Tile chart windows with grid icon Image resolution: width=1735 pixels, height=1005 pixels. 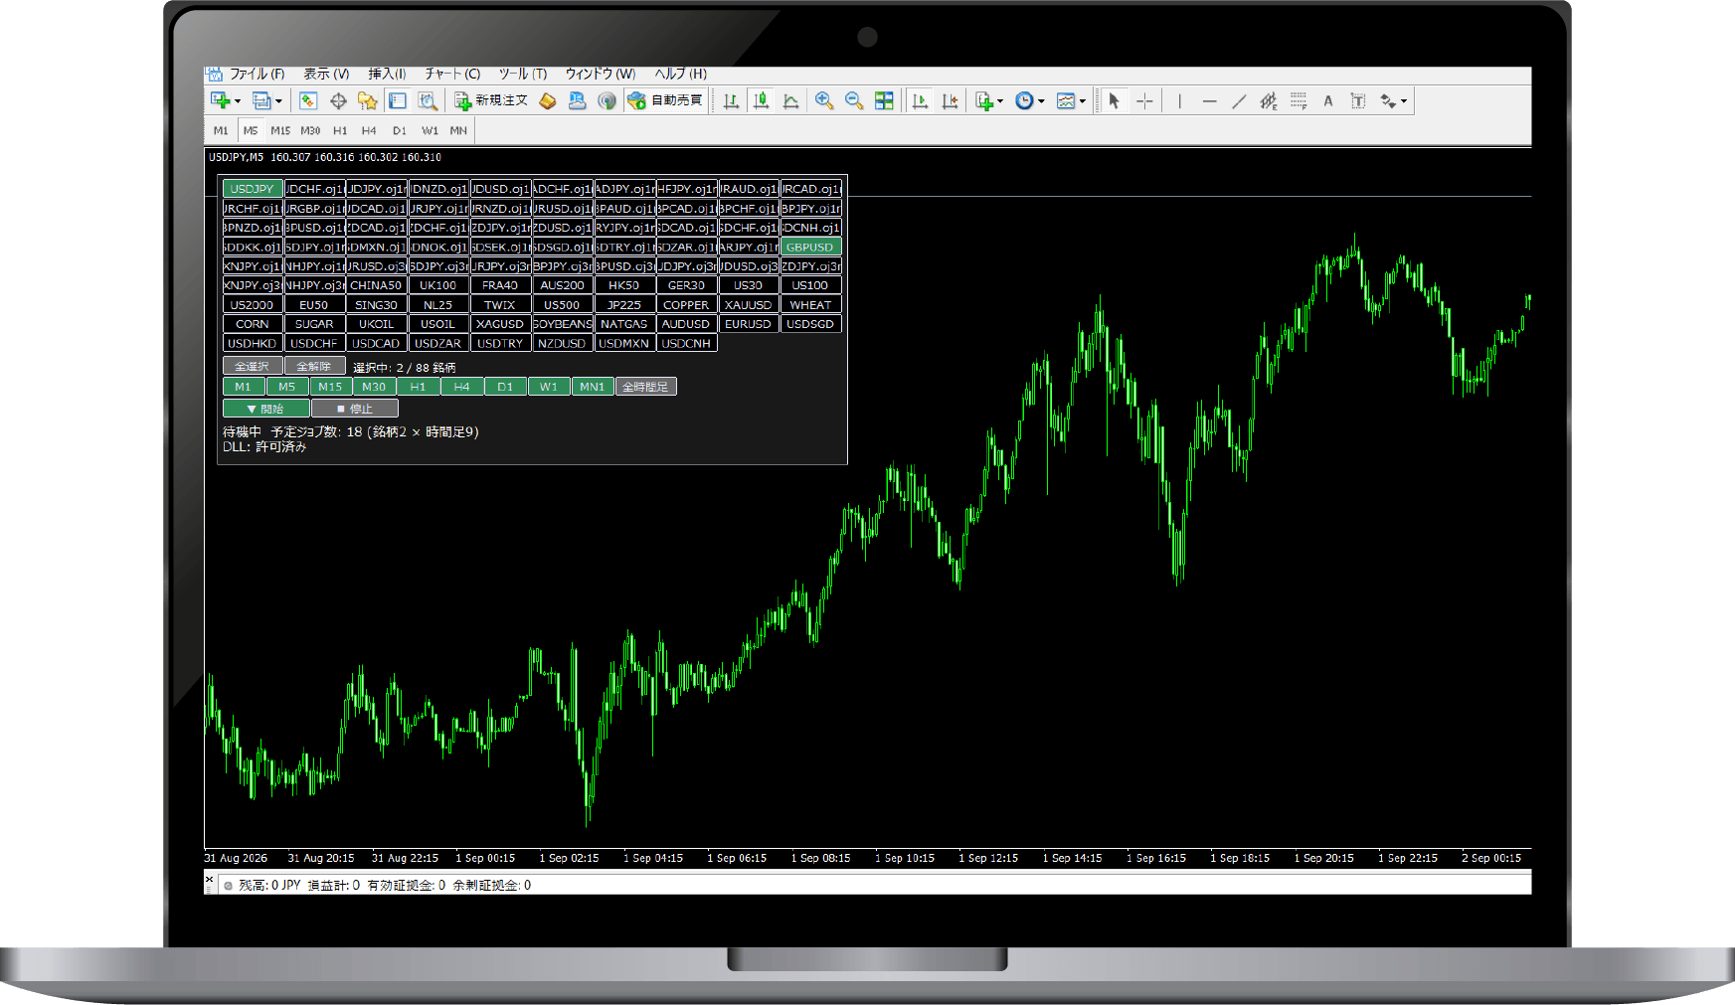pyautogui.click(x=884, y=100)
